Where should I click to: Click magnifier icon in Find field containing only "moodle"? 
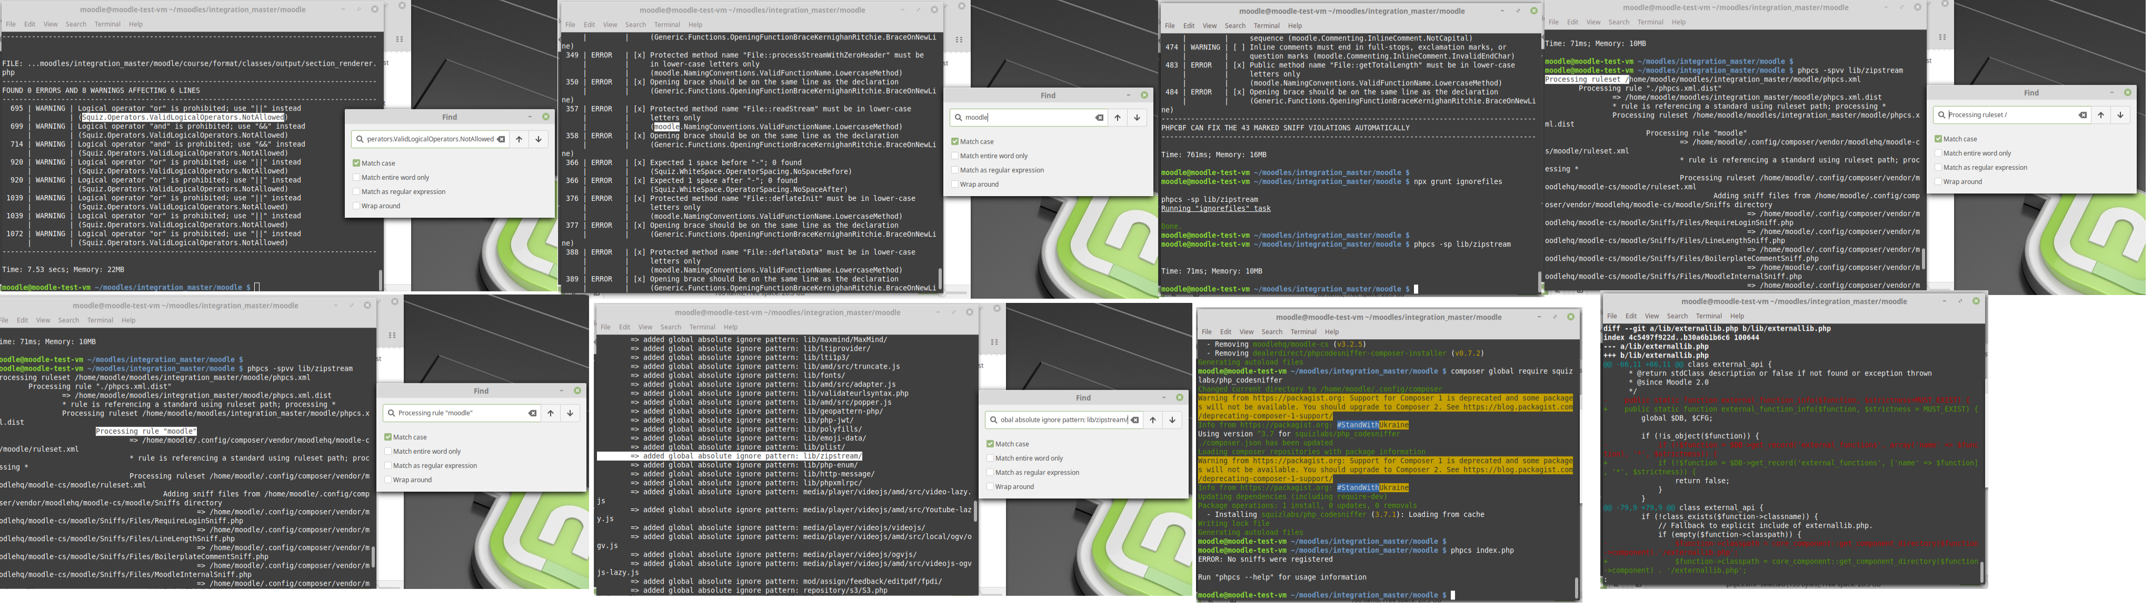pos(958,118)
